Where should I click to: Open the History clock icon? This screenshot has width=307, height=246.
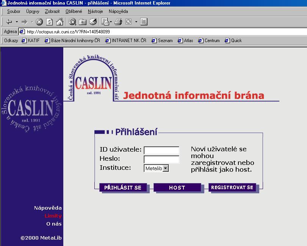(x=93, y=22)
